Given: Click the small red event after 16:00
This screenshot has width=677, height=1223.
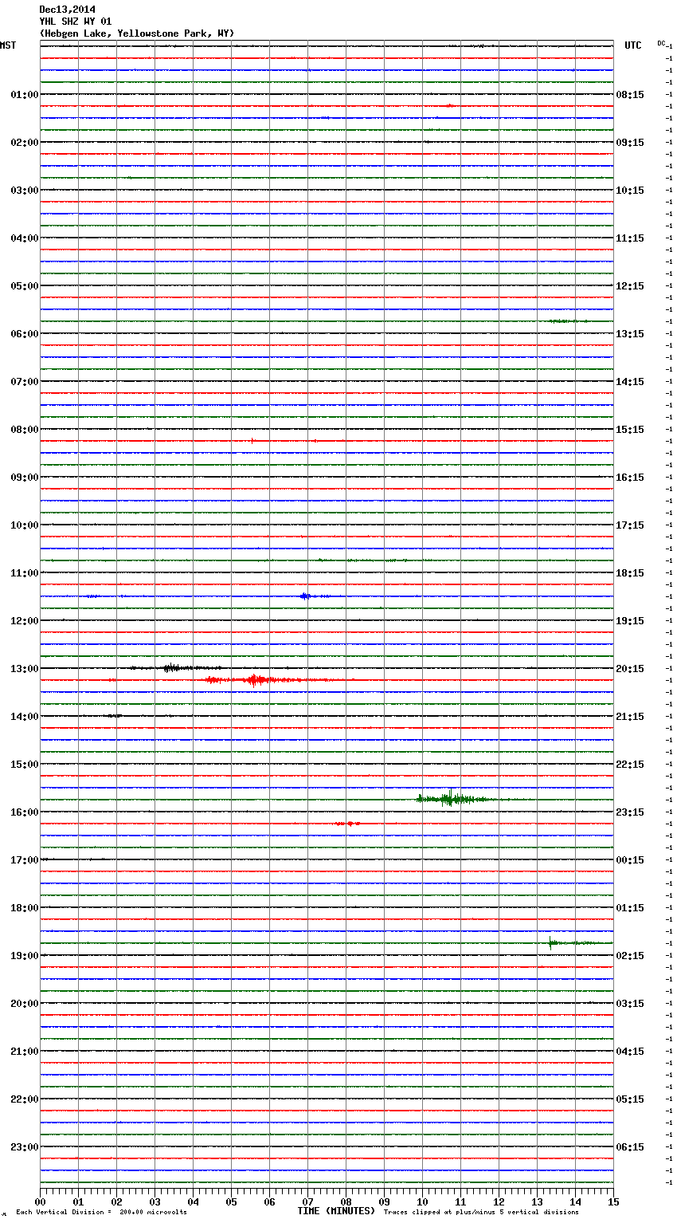Looking at the screenshot, I should click(348, 824).
